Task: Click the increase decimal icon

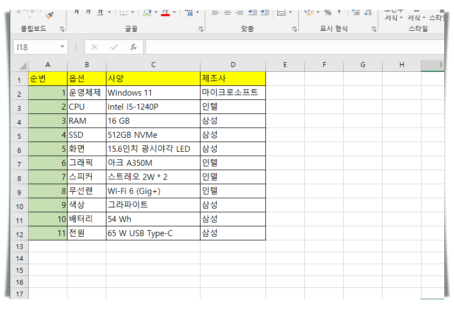Action: (x=356, y=12)
